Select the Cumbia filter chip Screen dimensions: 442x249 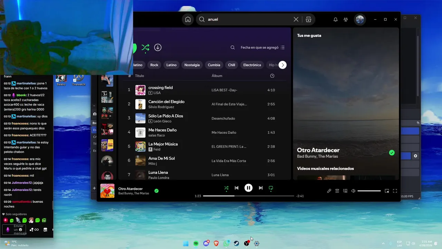click(x=214, y=65)
